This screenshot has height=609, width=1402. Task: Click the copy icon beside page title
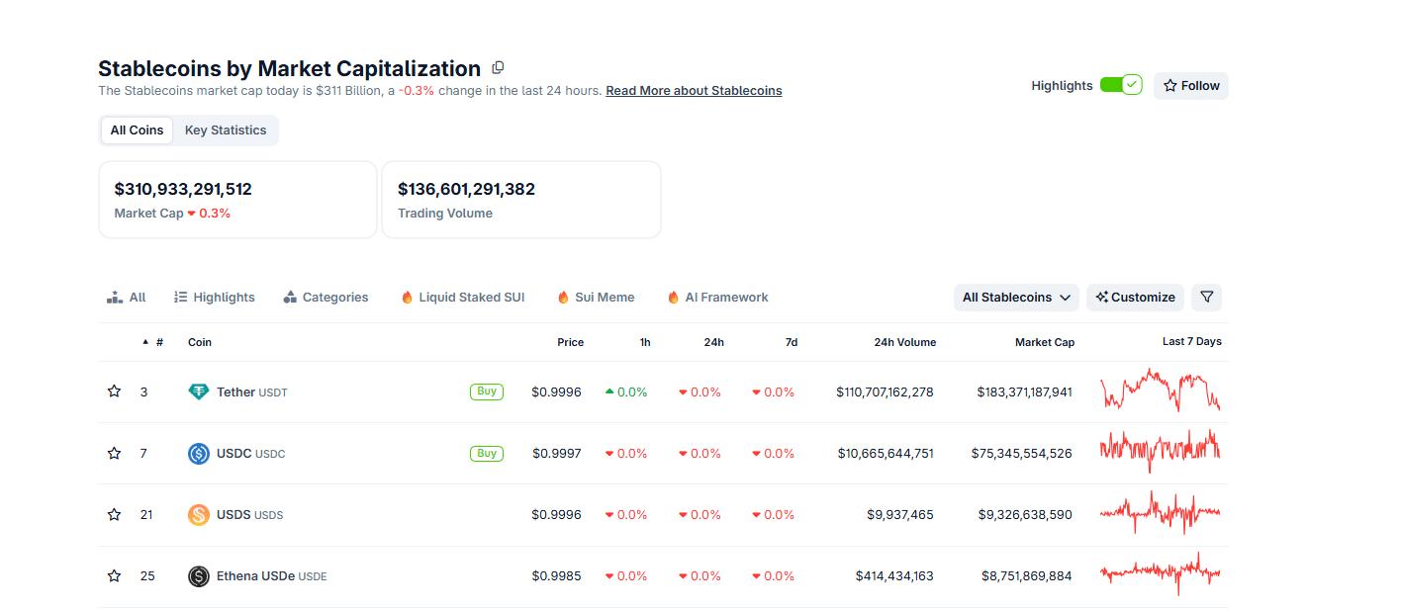click(498, 68)
